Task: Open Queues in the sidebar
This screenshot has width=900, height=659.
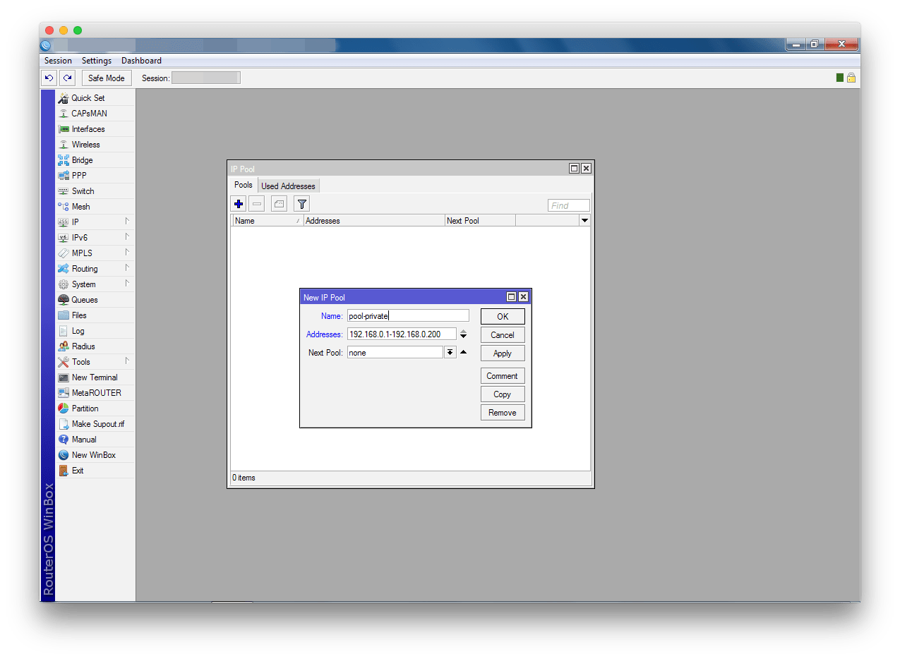Action: (x=85, y=300)
